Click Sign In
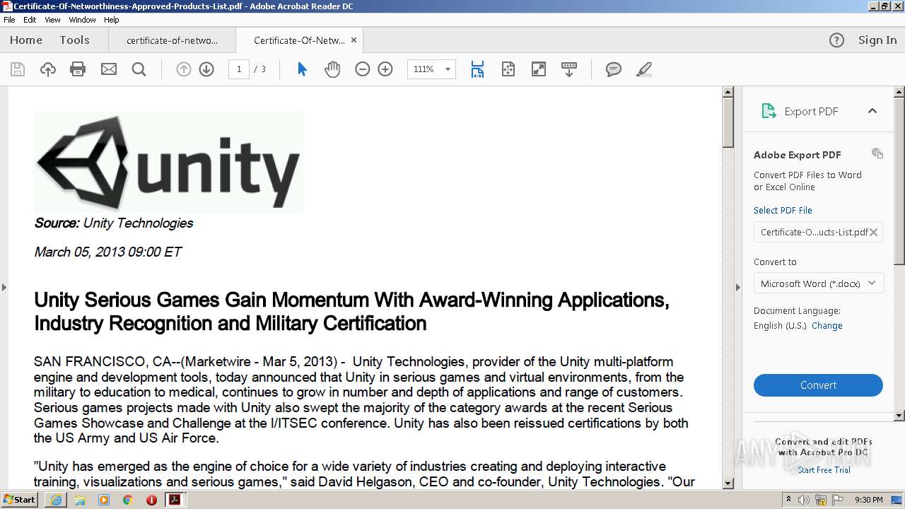 877,40
